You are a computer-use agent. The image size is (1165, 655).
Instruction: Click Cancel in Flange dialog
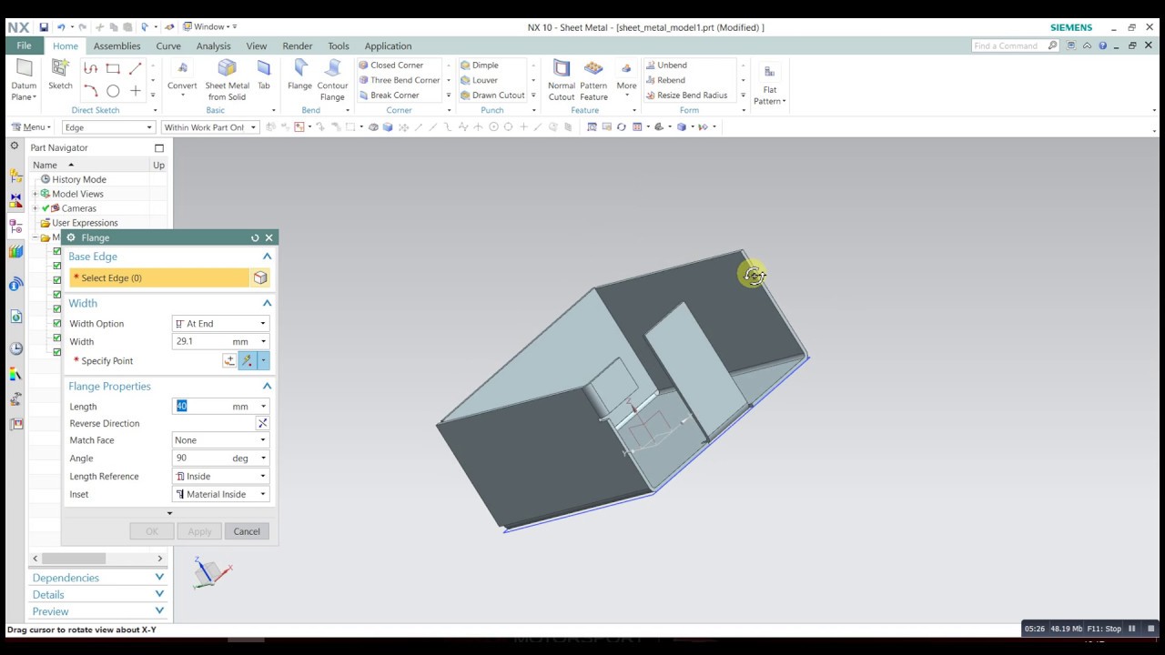click(x=247, y=531)
